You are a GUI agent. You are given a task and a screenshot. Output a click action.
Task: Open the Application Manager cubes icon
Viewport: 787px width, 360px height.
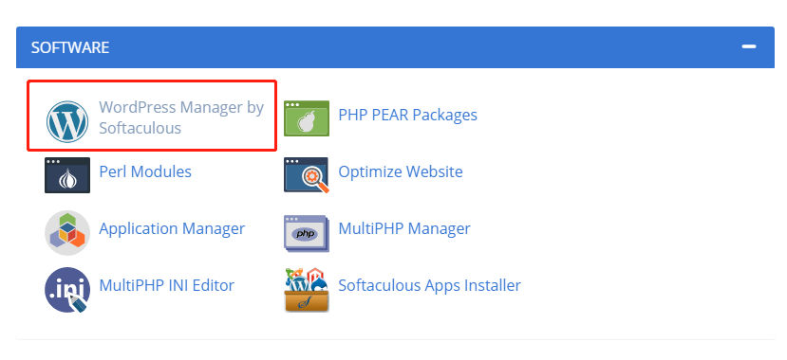click(x=67, y=233)
